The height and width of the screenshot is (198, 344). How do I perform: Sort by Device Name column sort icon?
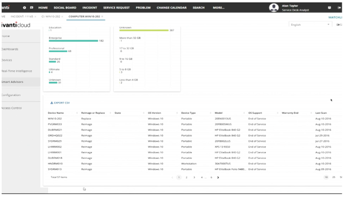coord(77,113)
